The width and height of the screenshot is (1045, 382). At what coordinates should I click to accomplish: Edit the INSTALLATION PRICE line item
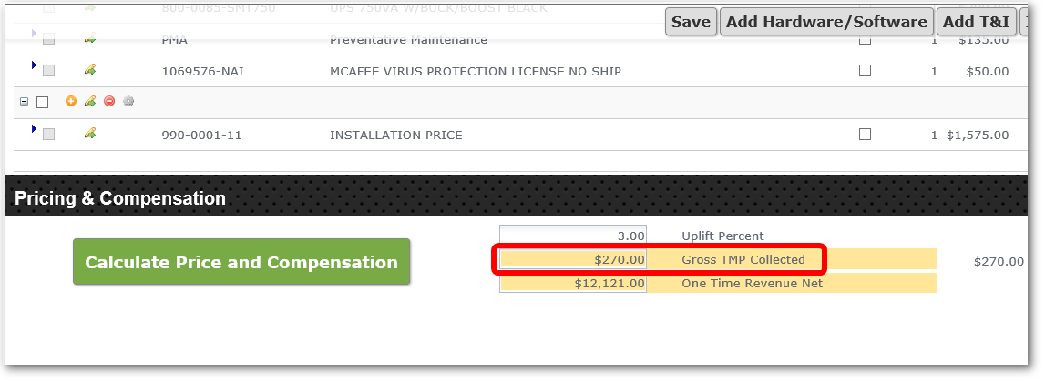pos(90,133)
